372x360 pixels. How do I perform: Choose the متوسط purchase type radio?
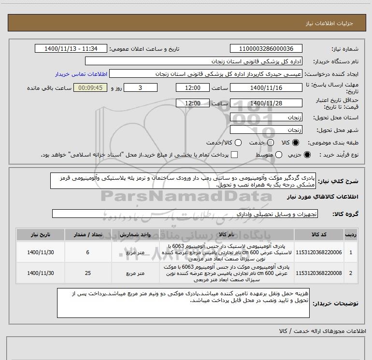pyautogui.click(x=279, y=155)
